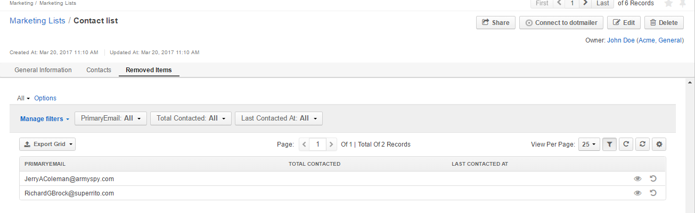
Task: Open grid settings gear icon
Action: (659, 144)
